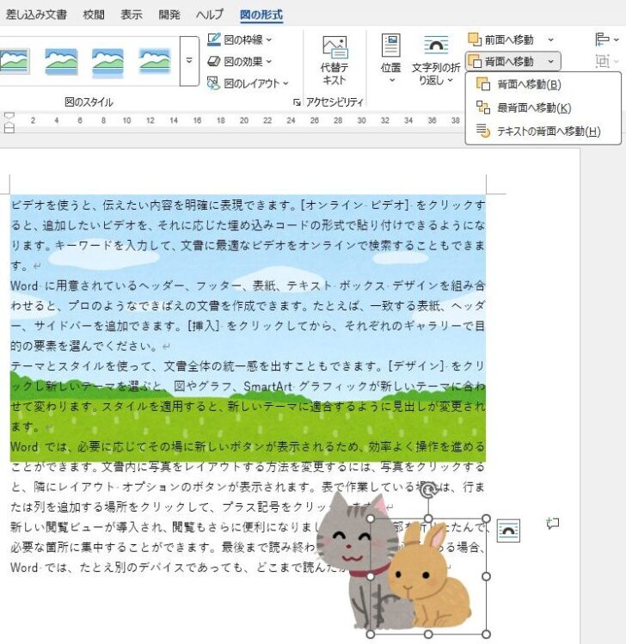Click the 図の枠線 pen icon
The image size is (626, 644).
click(213, 40)
